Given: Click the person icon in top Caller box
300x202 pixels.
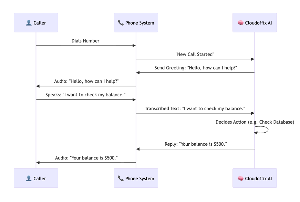Looking at the screenshot, I should [x=29, y=23].
